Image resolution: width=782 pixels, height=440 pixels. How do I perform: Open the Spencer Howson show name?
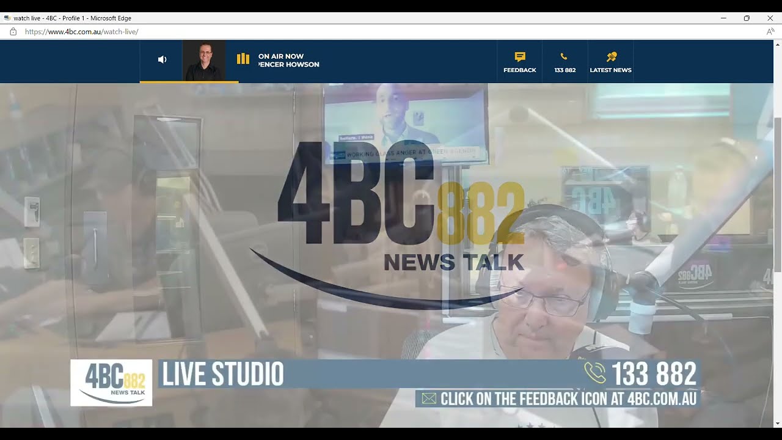pyautogui.click(x=288, y=65)
